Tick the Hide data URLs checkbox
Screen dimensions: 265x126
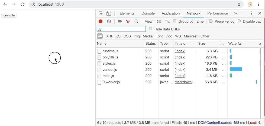tap(151, 29)
